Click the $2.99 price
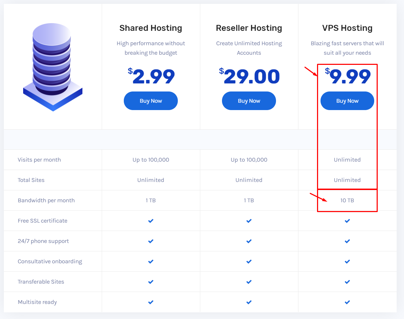Image resolution: width=404 pixels, height=319 pixels. [151, 76]
